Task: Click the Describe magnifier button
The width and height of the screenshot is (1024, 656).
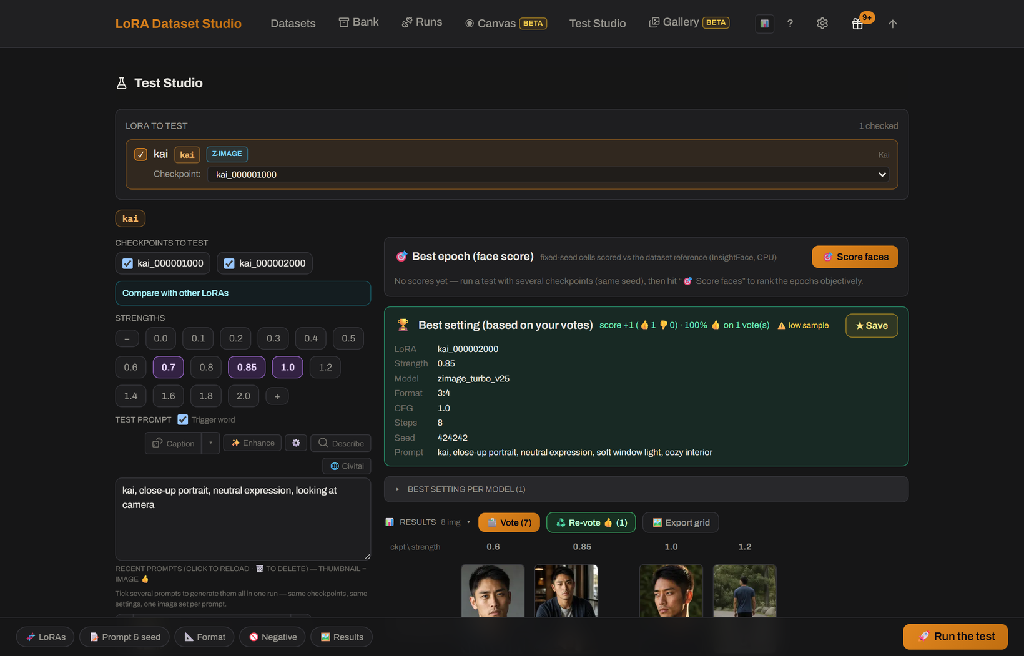Action: 341,443
